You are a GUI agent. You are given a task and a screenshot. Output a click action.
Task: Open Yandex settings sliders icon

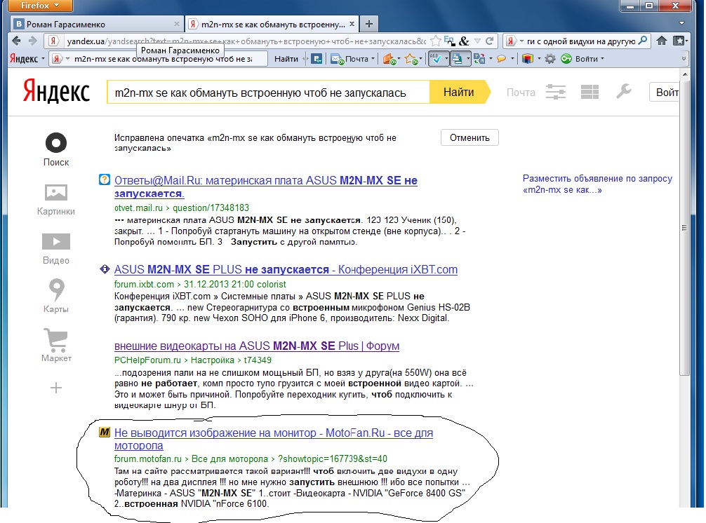click(x=556, y=92)
